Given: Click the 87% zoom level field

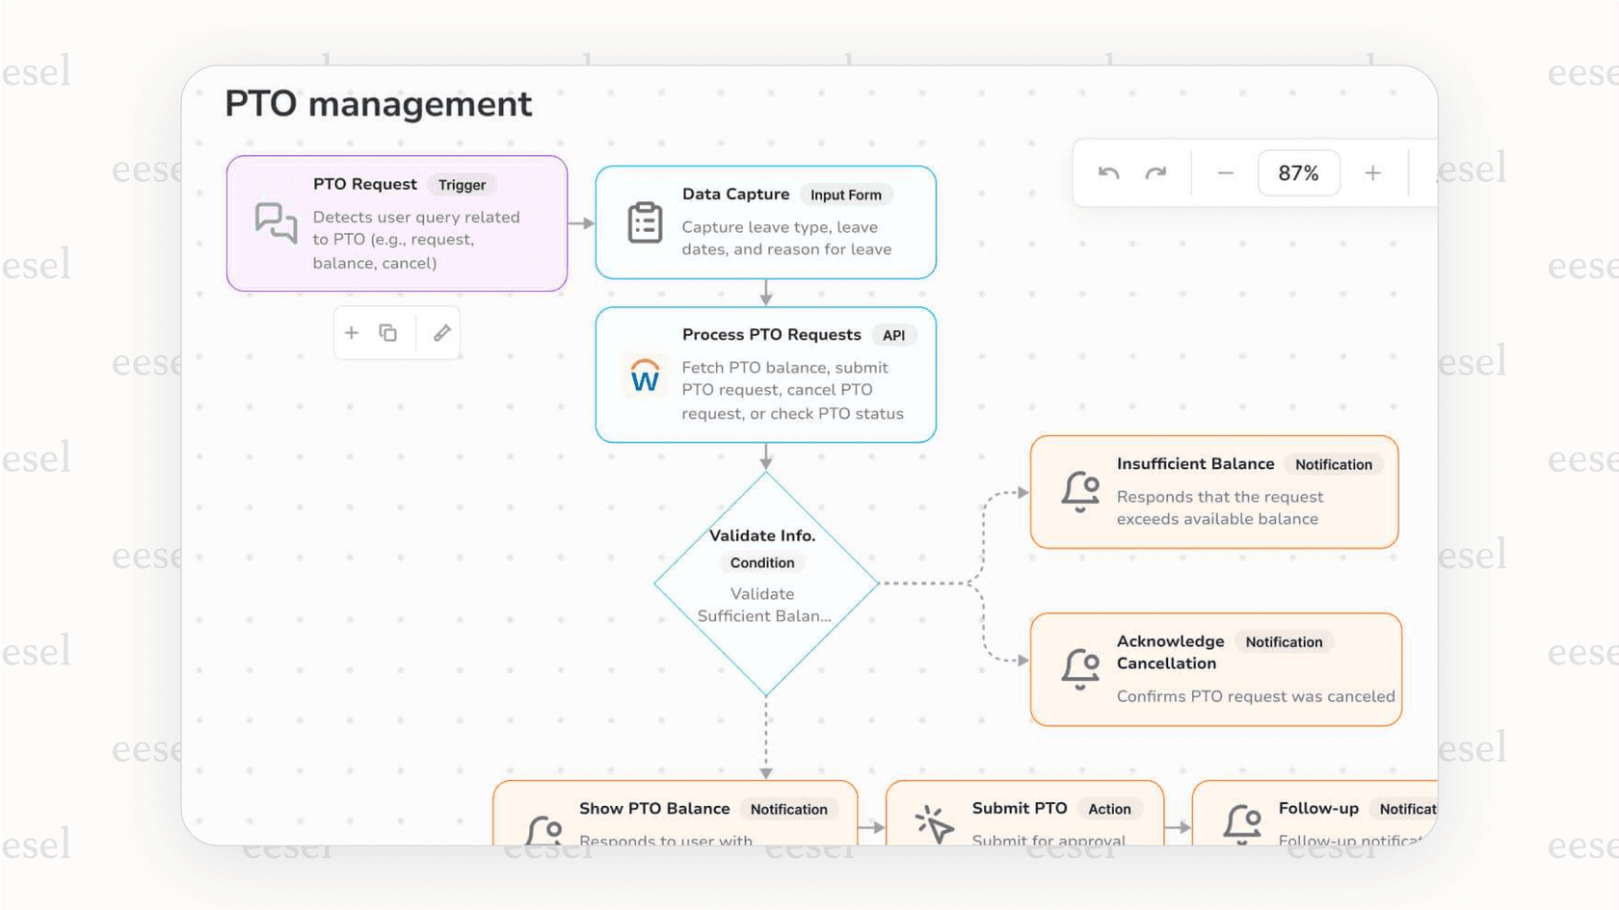Looking at the screenshot, I should (x=1299, y=172).
